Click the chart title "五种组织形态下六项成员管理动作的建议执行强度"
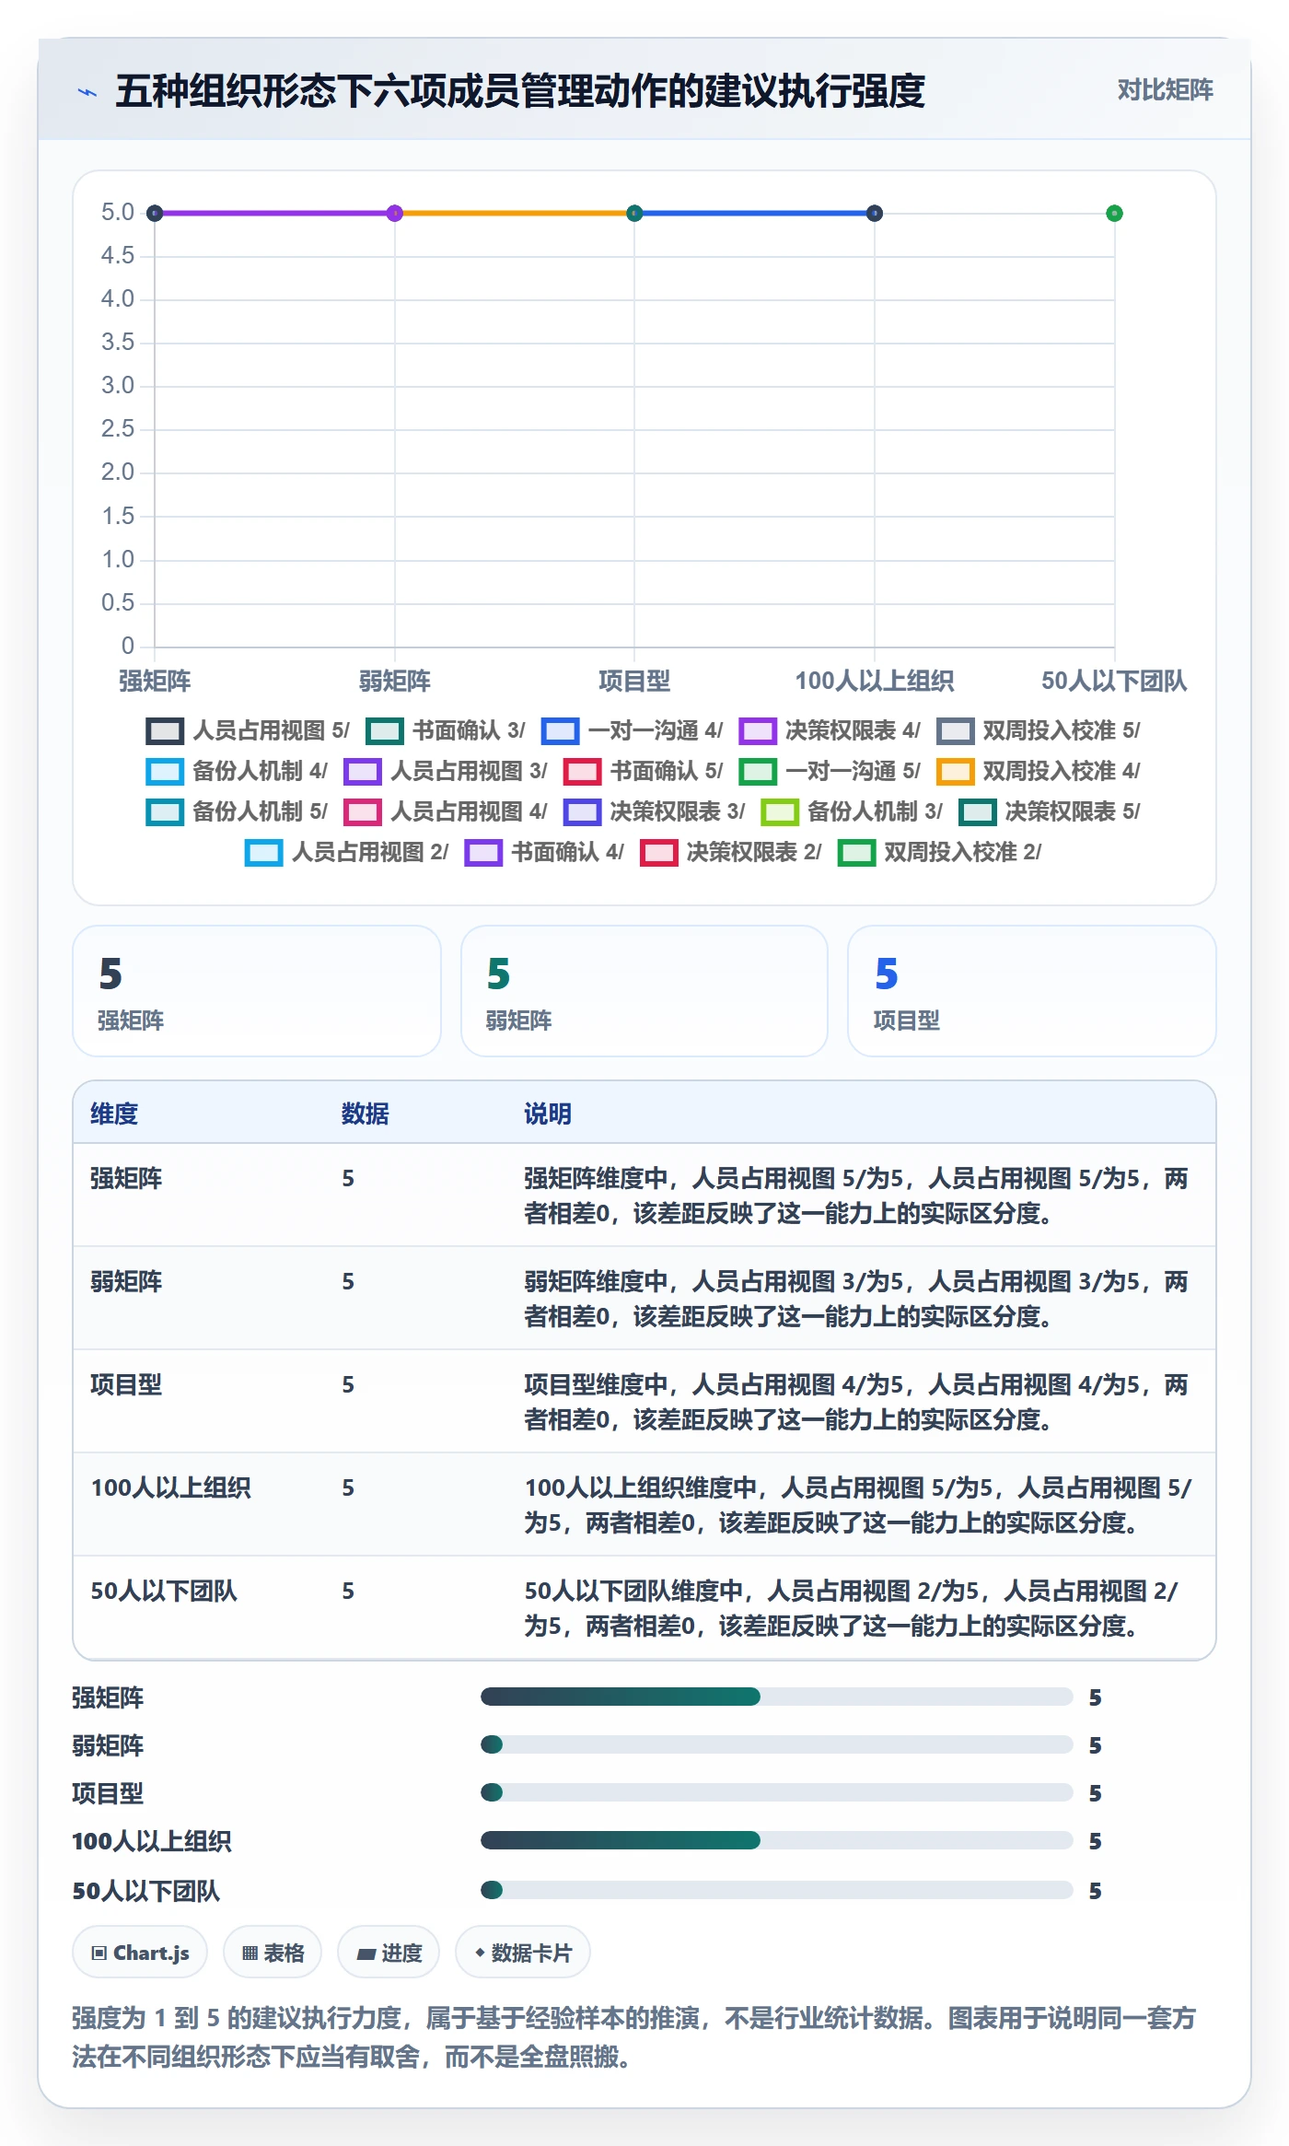 [520, 91]
